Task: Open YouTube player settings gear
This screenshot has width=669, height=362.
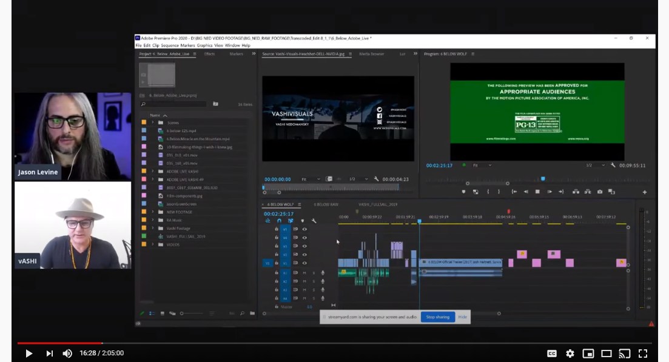Action: [570, 353]
